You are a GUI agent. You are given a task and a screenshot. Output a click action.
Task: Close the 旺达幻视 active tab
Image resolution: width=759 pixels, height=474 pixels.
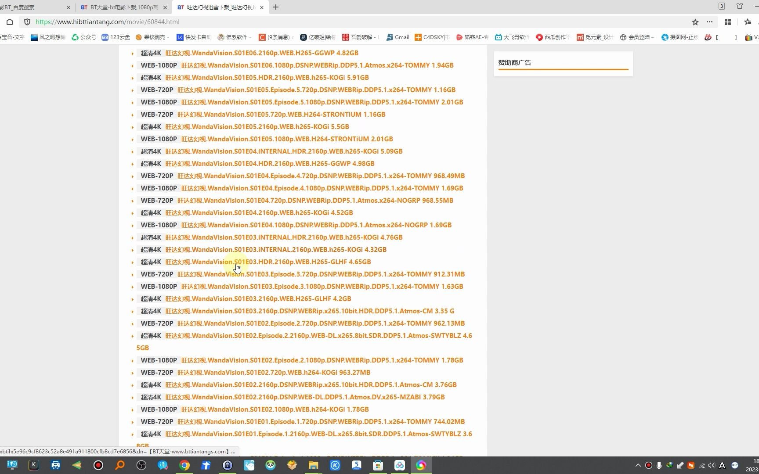pos(262,7)
